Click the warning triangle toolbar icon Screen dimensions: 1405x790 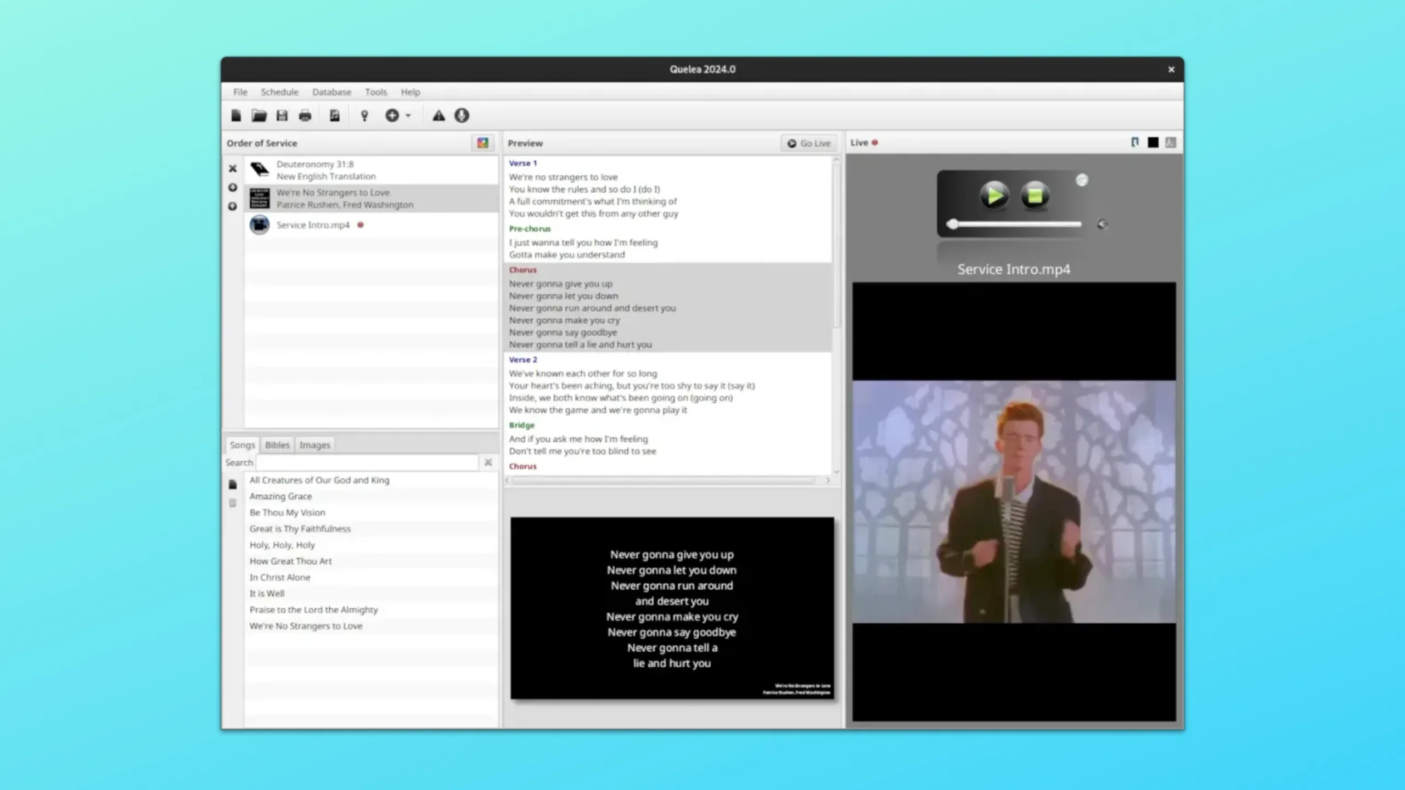[439, 115]
